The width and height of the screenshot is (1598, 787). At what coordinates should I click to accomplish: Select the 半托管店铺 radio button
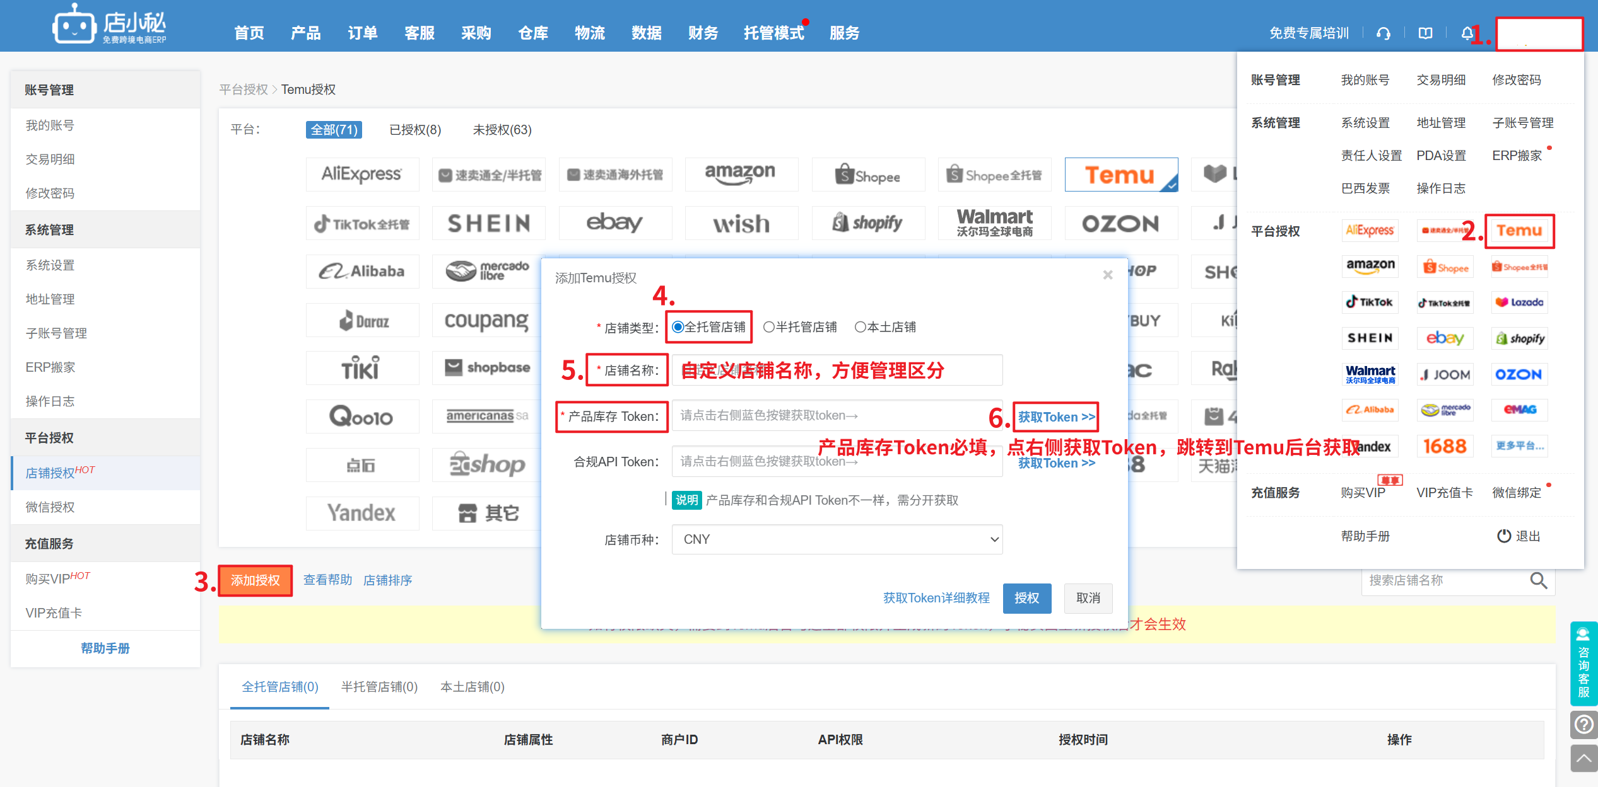coord(768,327)
